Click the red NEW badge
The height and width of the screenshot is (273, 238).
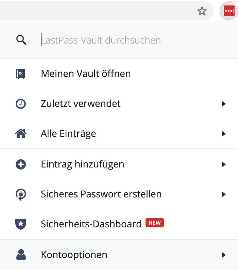pyautogui.click(x=155, y=223)
